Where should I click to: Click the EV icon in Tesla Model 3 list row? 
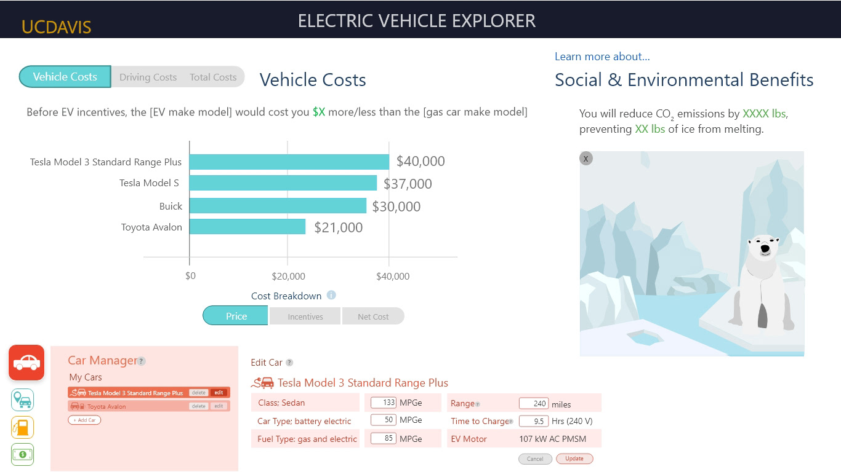coord(78,392)
